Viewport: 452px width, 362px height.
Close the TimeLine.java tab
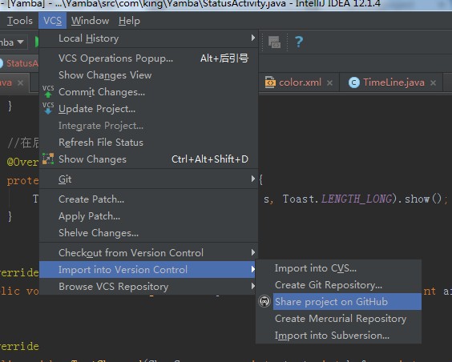433,83
